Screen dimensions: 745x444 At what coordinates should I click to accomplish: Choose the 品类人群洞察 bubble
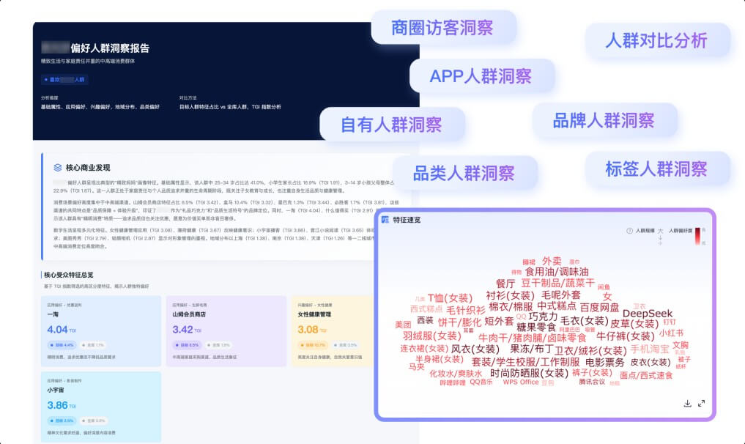(464, 173)
